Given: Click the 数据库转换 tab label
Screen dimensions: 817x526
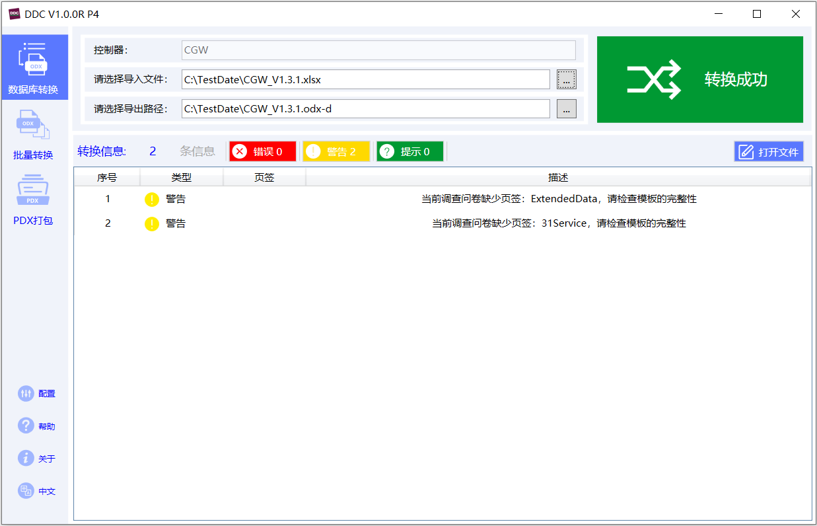Looking at the screenshot, I should click(x=33, y=89).
